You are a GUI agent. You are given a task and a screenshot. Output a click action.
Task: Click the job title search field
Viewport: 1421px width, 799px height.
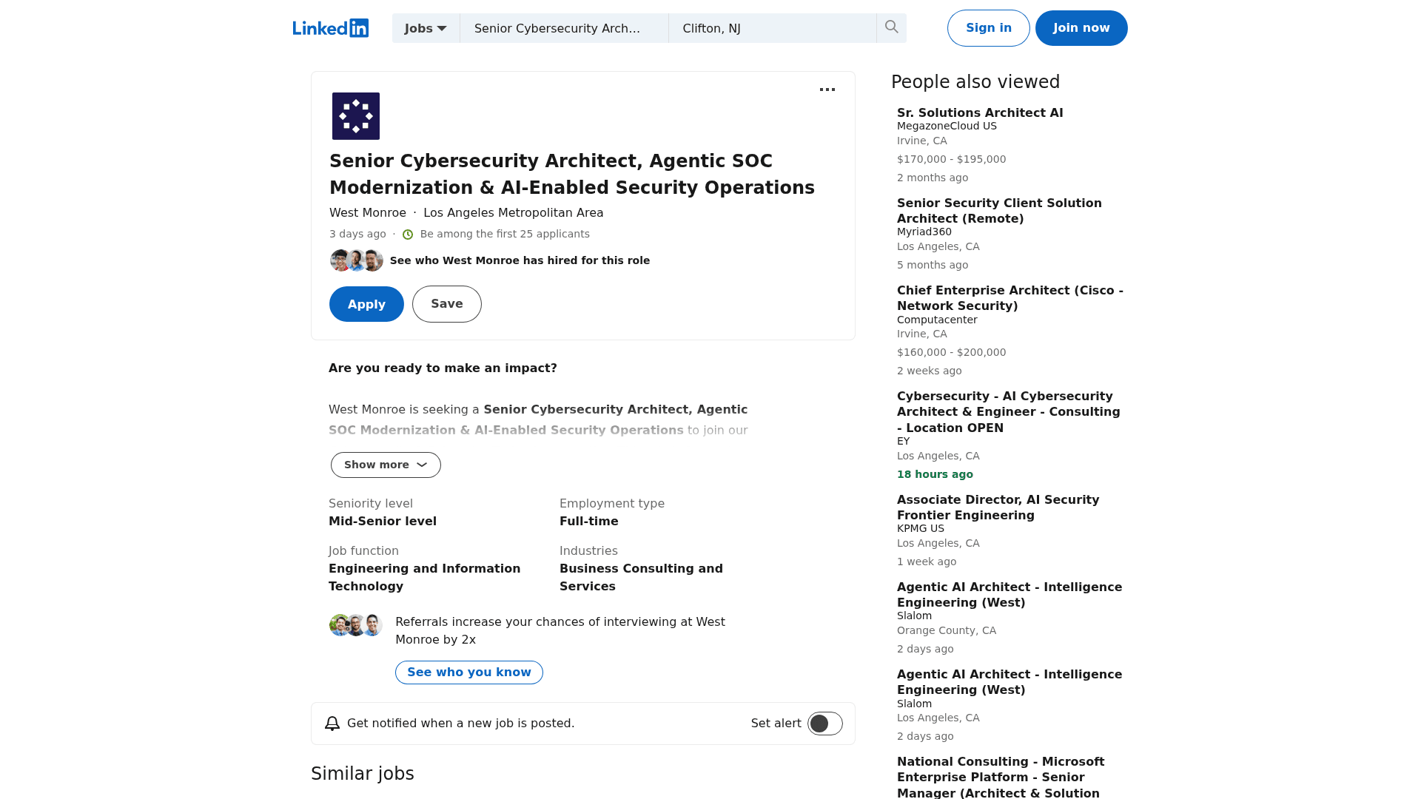564,28
